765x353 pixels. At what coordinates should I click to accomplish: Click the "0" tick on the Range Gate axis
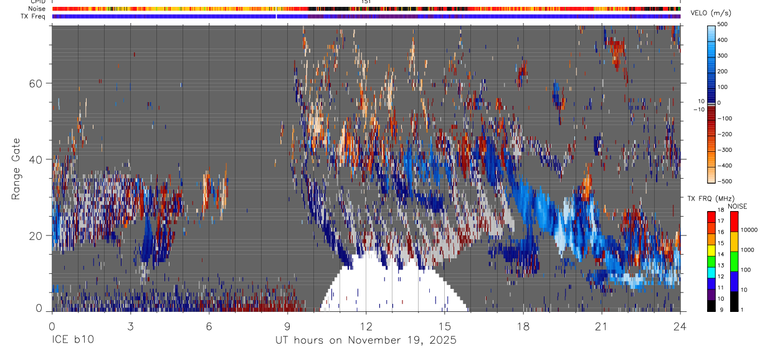pyautogui.click(x=39, y=308)
